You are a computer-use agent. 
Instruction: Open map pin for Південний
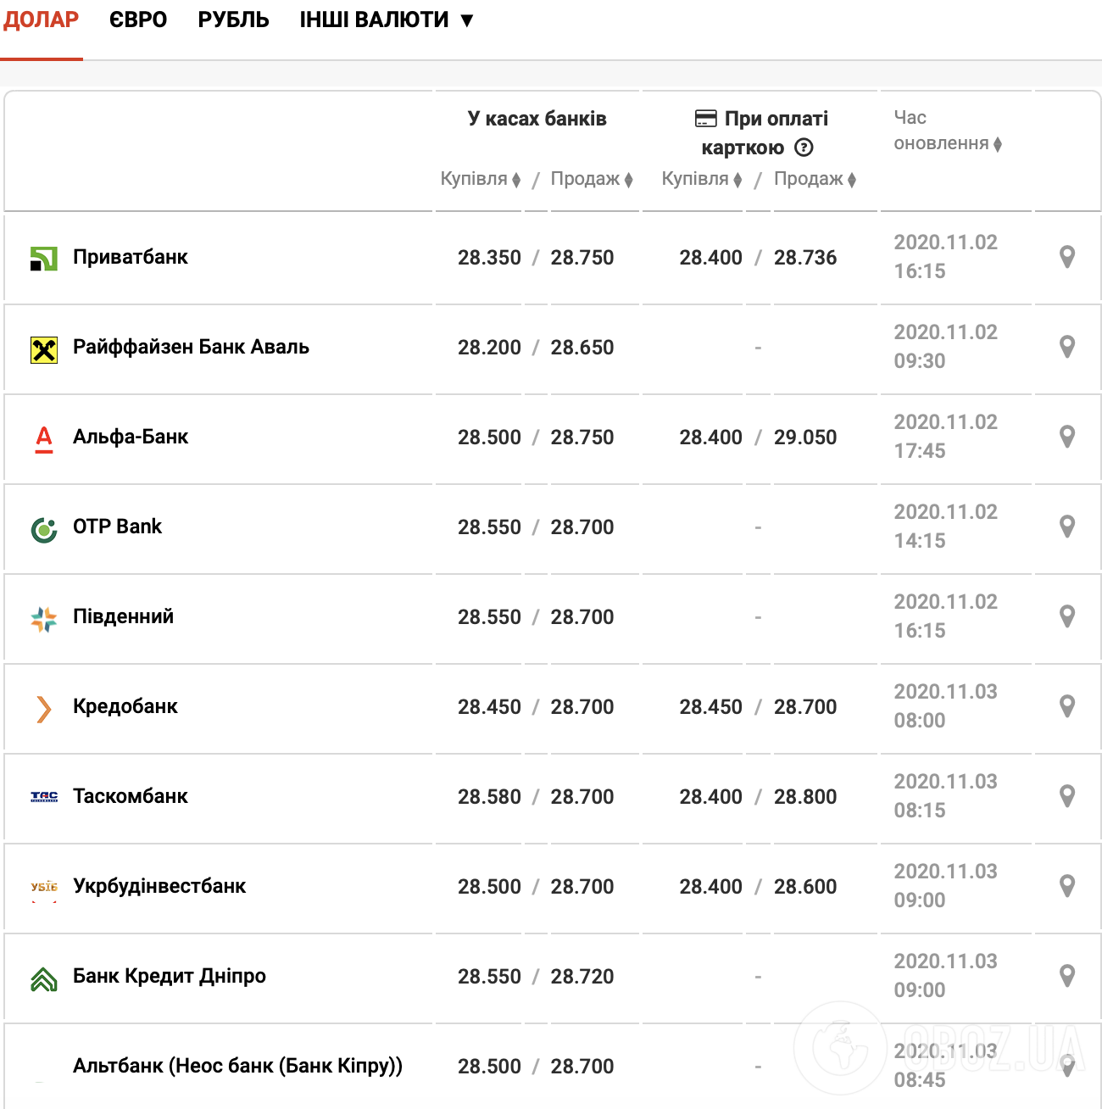coord(1067,616)
